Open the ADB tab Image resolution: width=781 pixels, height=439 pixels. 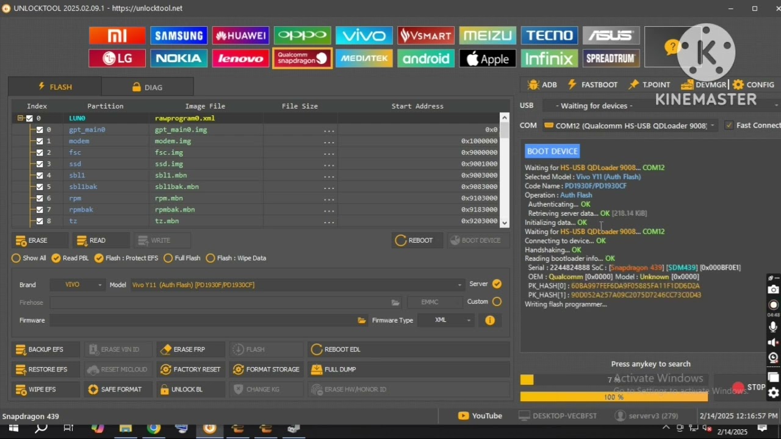click(542, 85)
